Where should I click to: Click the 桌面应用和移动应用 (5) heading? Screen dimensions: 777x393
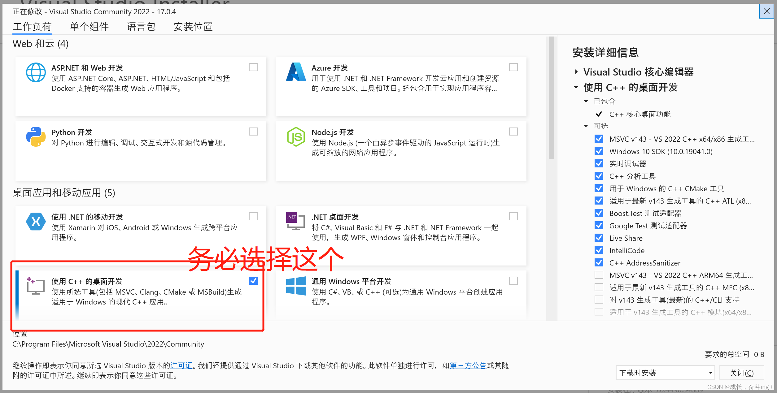coord(64,193)
